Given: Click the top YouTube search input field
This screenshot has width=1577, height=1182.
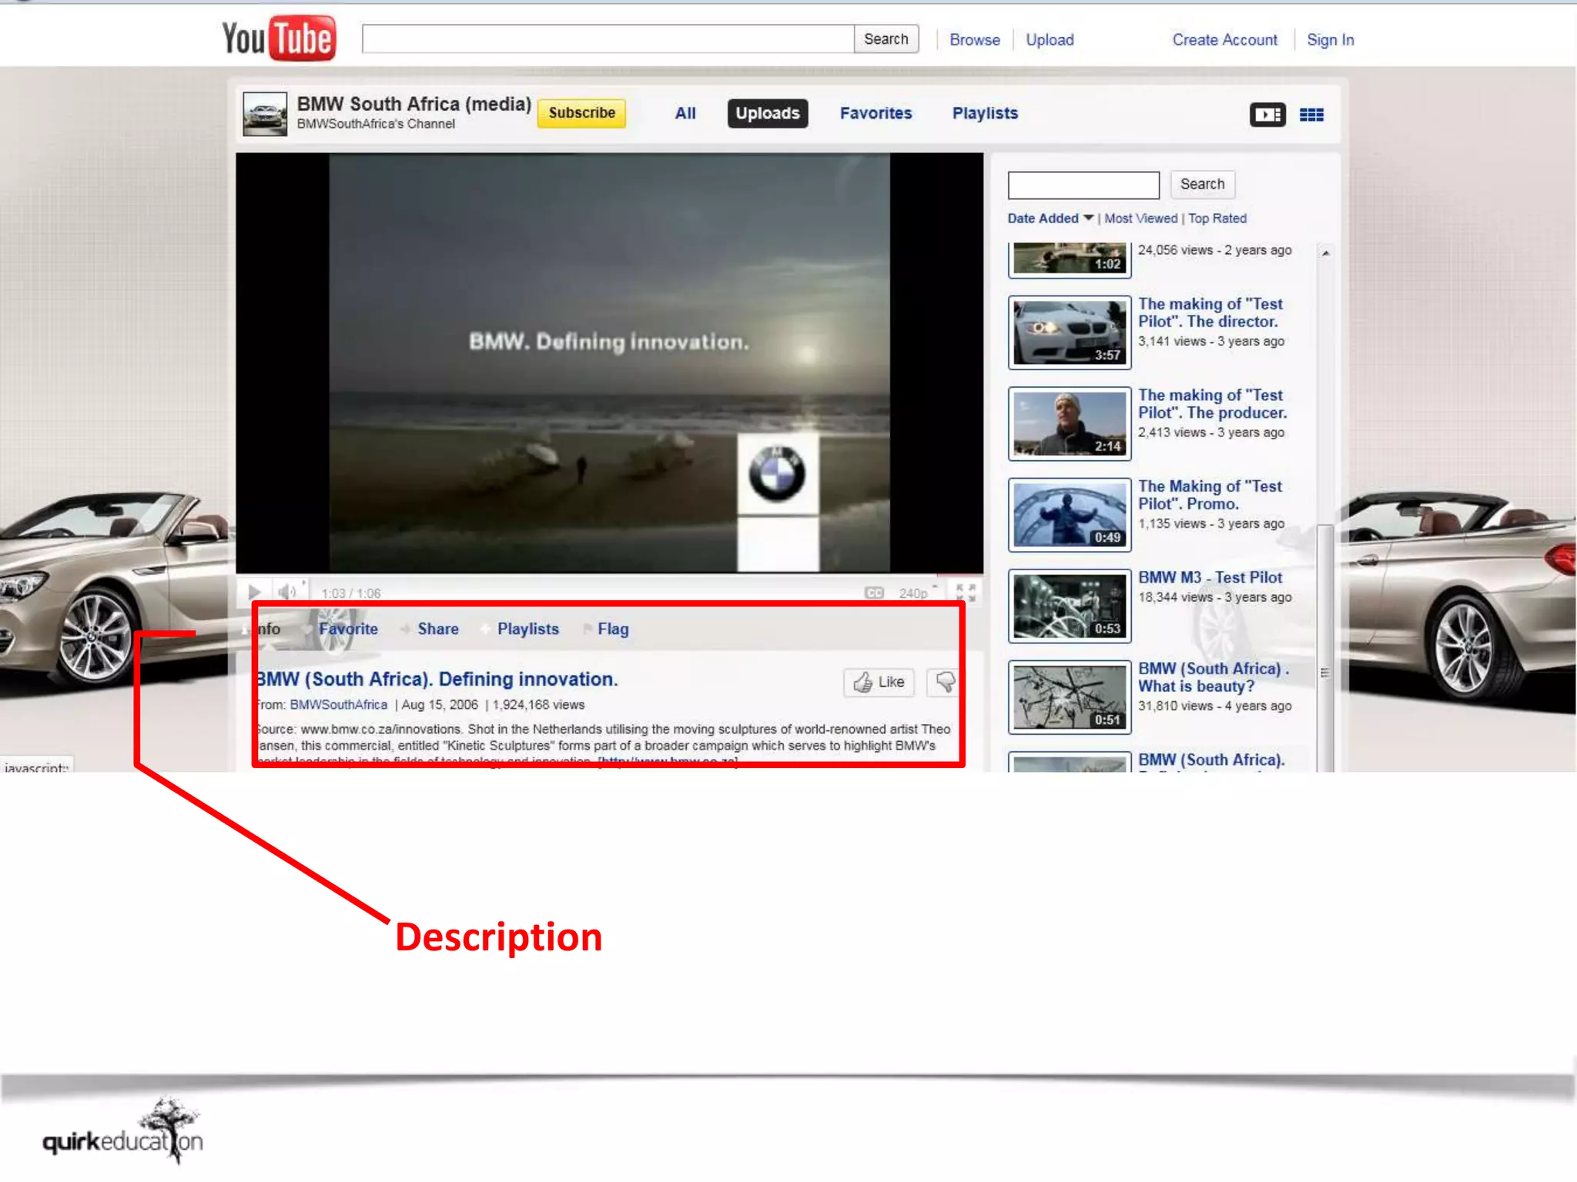Looking at the screenshot, I should 608,39.
